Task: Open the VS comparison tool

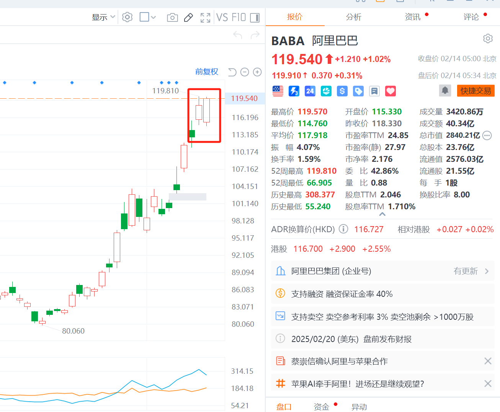Action: (222, 18)
